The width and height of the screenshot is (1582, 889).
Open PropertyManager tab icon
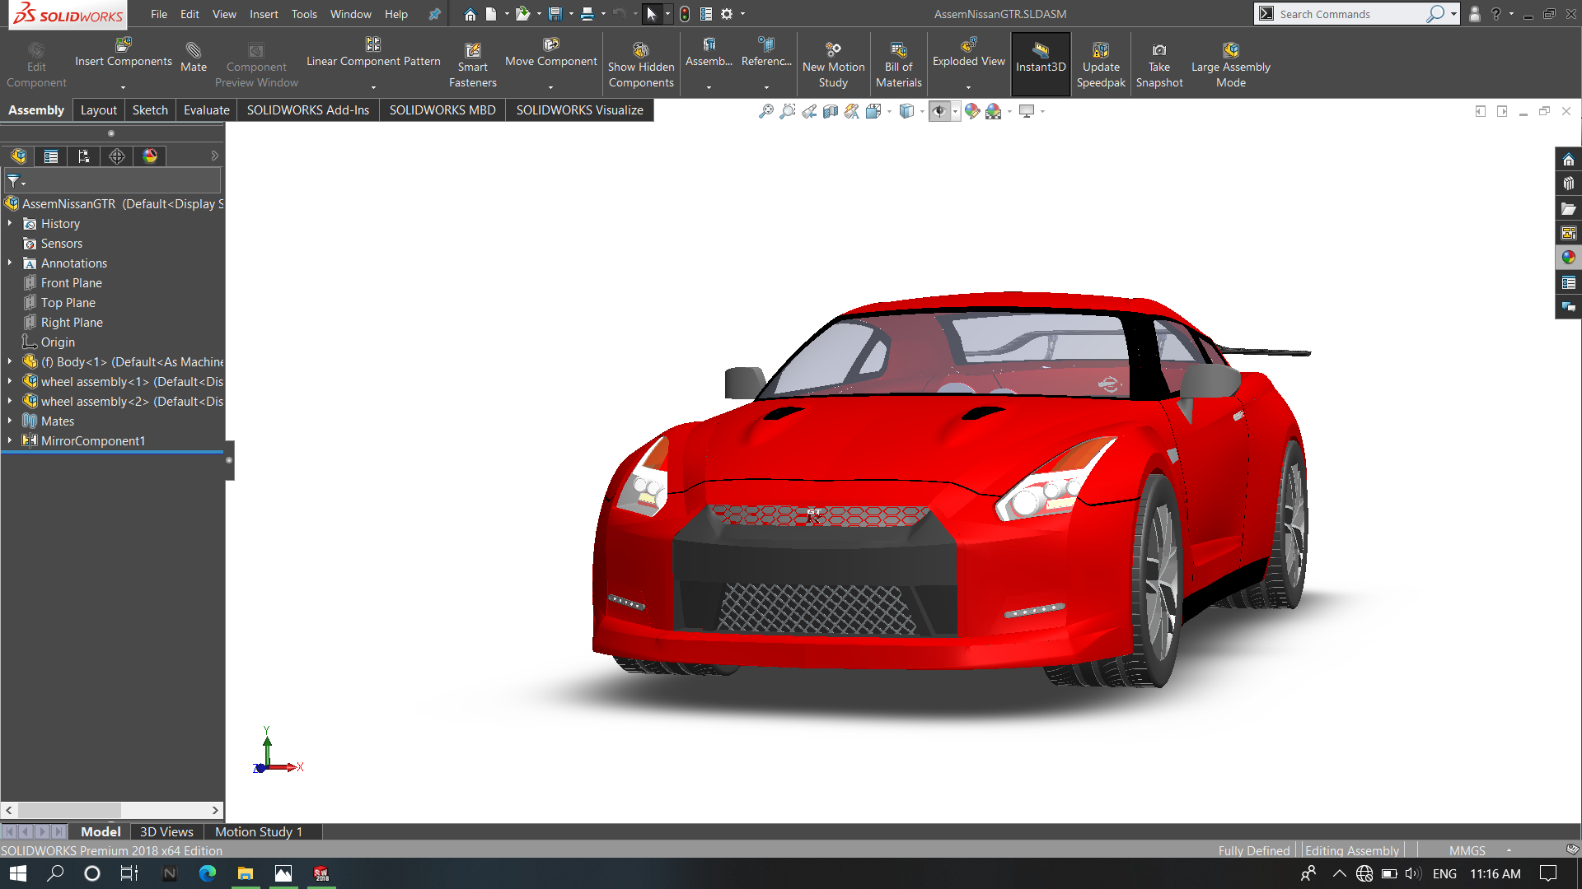(x=51, y=156)
